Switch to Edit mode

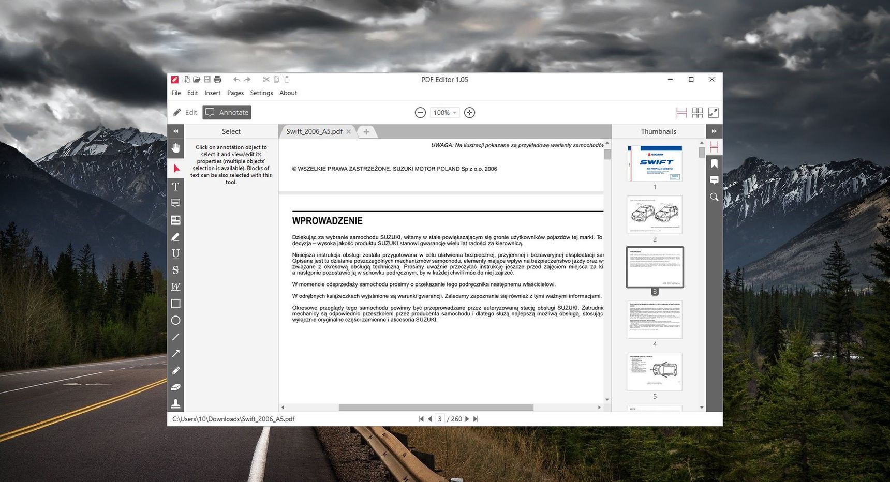[x=185, y=112]
